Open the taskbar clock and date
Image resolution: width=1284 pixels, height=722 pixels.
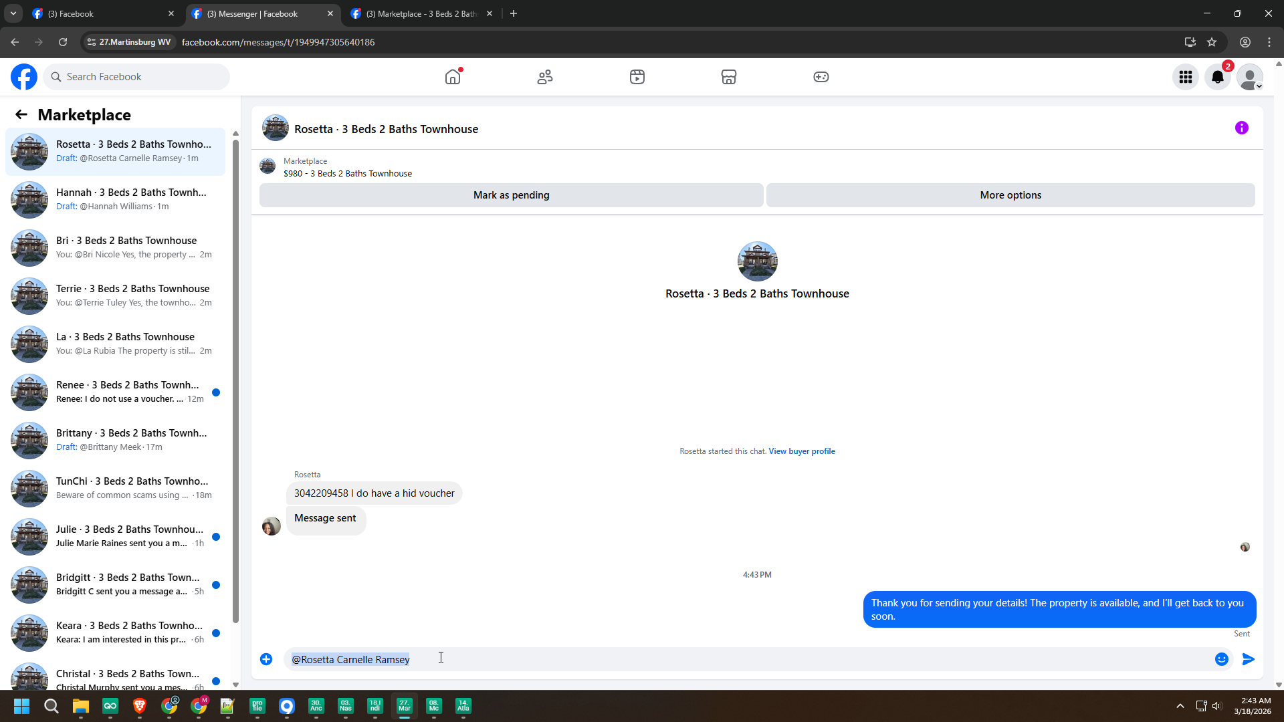tap(1253, 706)
